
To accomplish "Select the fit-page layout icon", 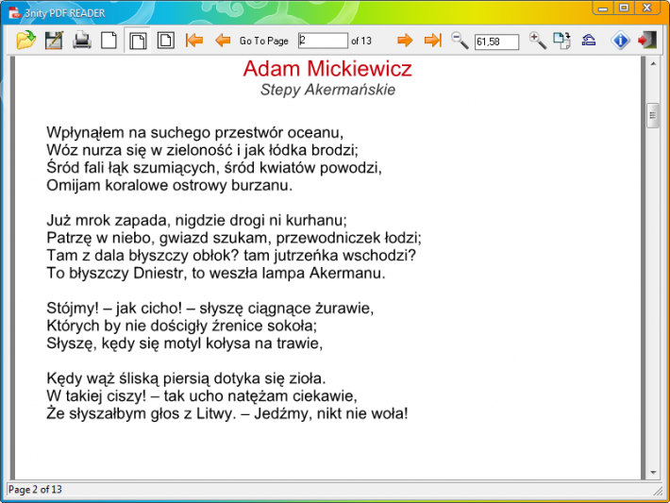I will 166,41.
